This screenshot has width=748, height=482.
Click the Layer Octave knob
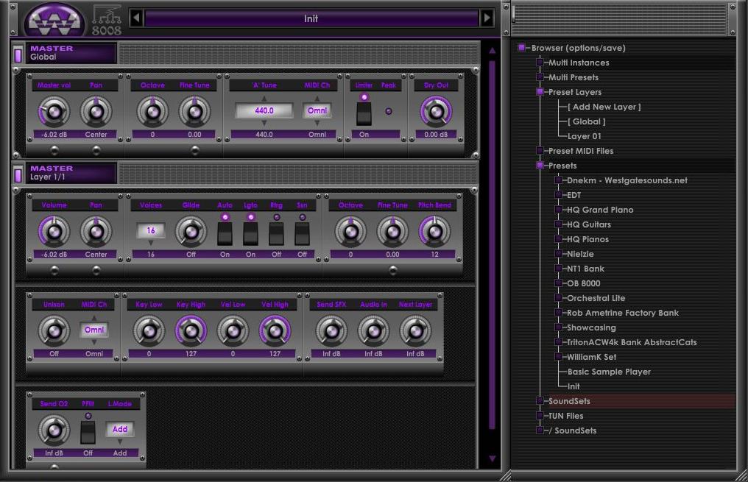(350, 232)
